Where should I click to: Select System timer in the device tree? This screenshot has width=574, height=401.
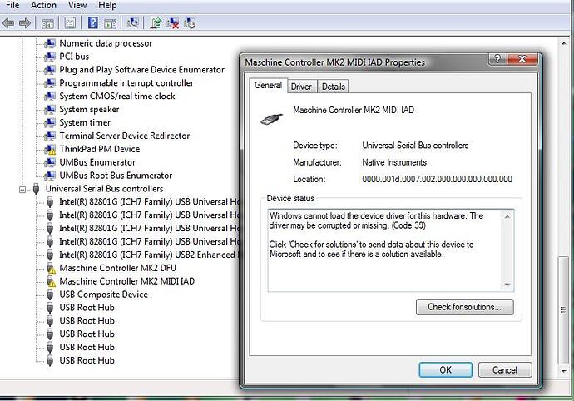[85, 122]
